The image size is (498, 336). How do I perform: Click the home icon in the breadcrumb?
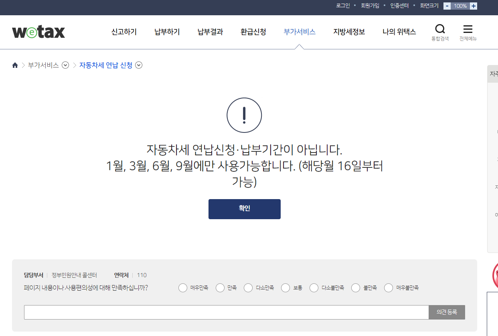point(15,65)
